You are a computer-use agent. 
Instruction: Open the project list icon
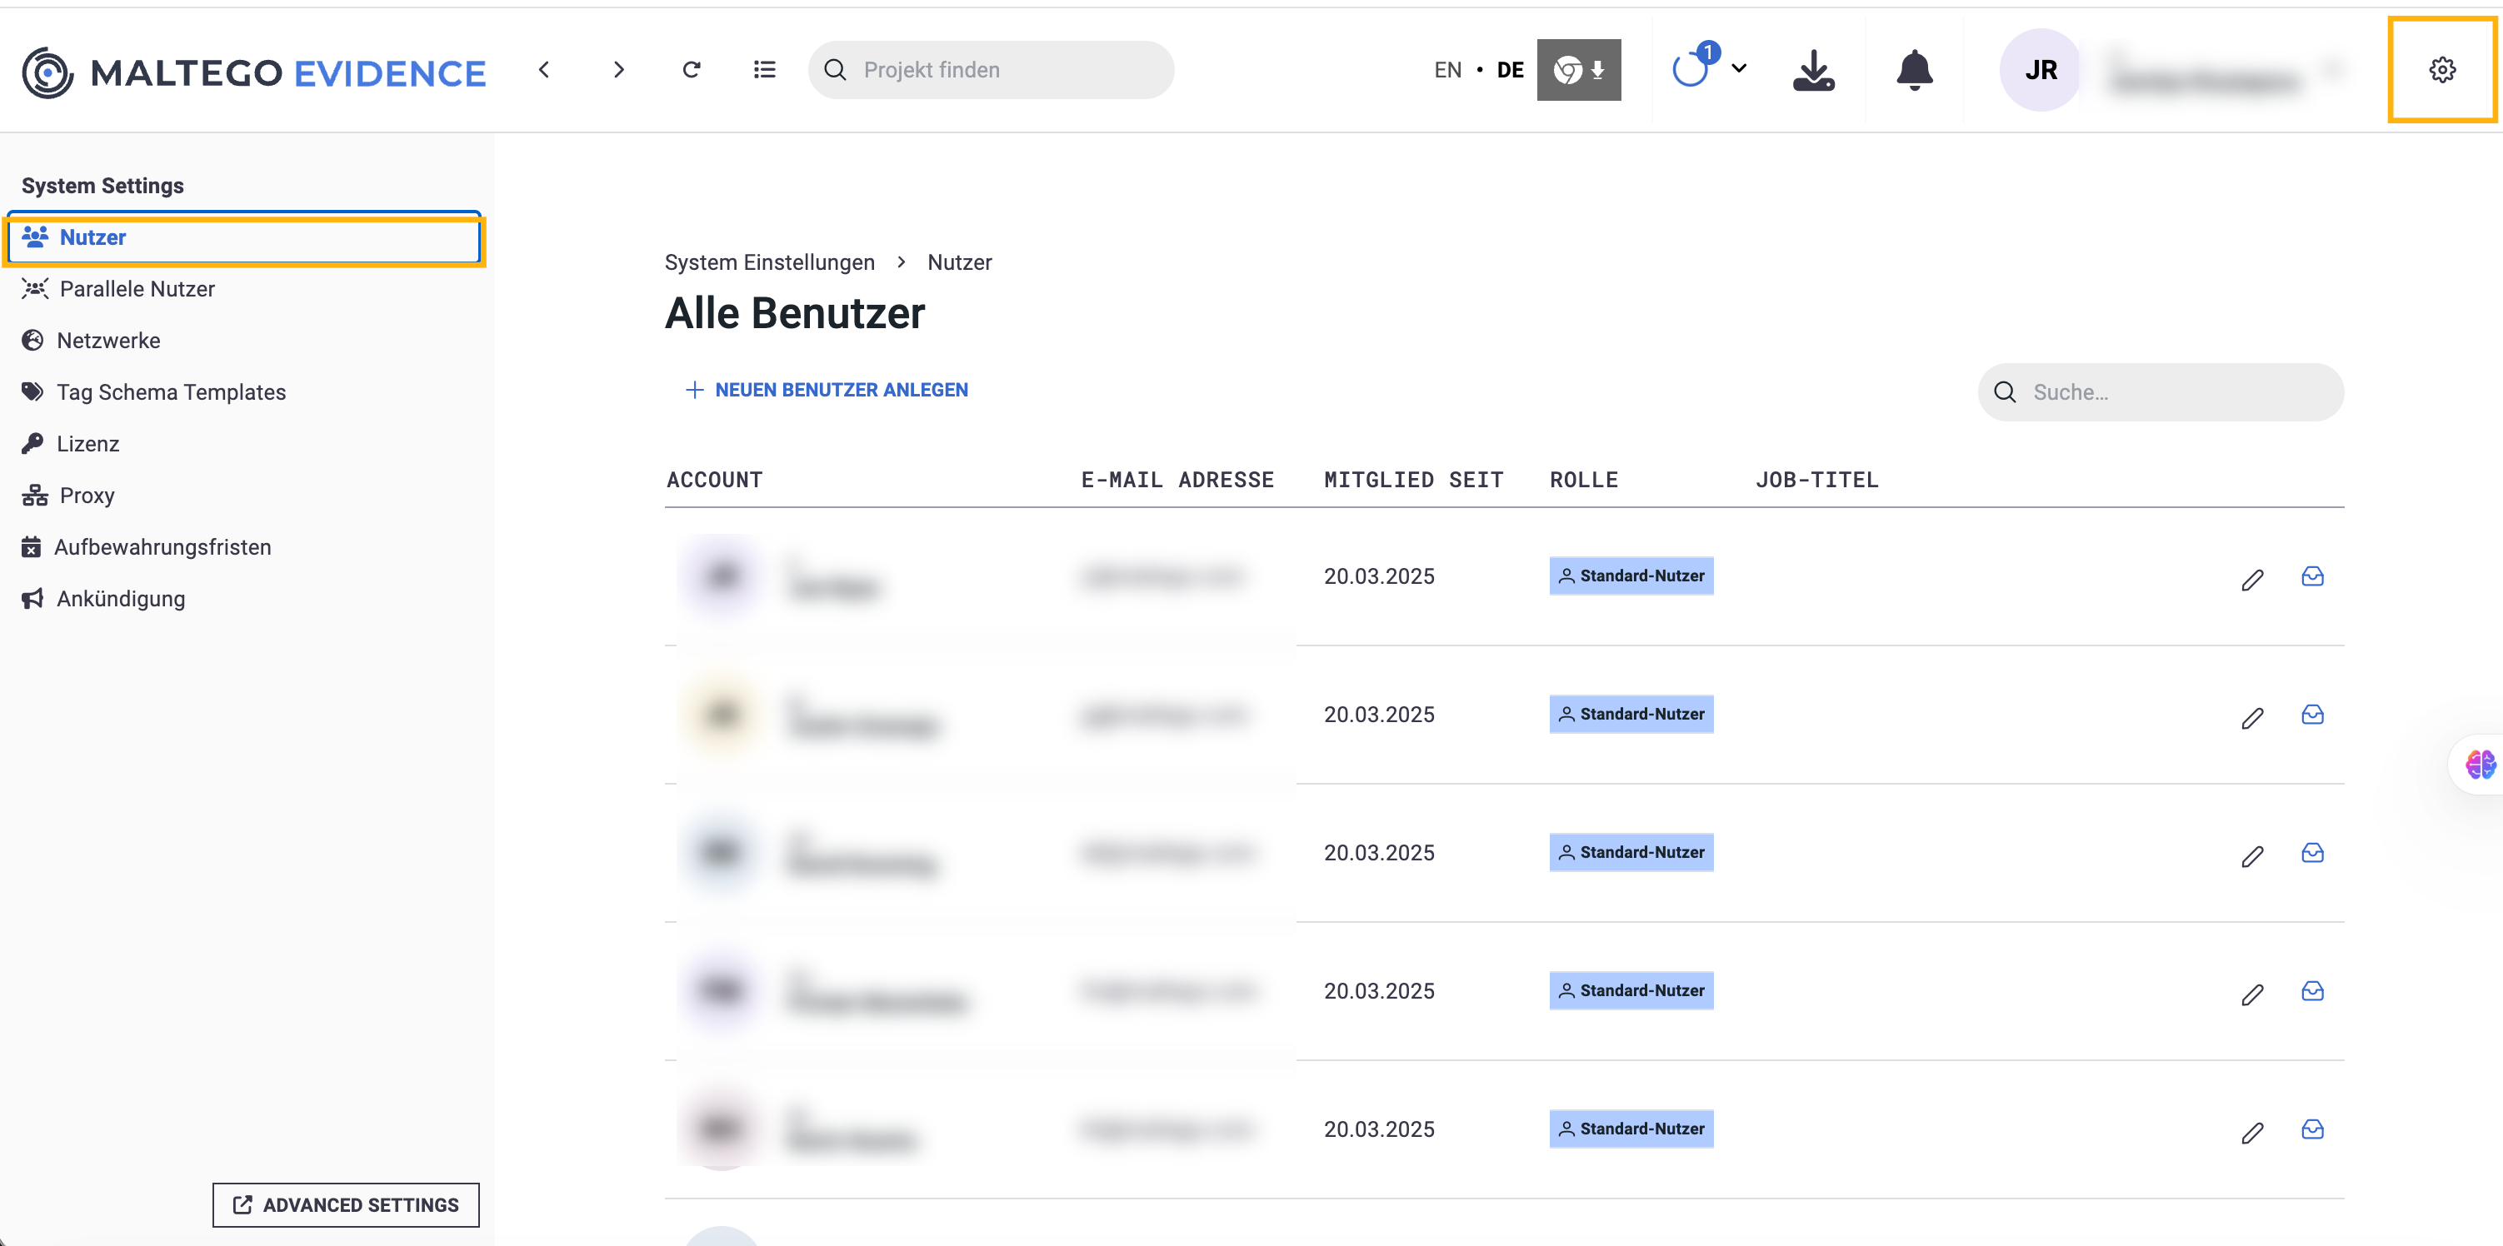[765, 70]
